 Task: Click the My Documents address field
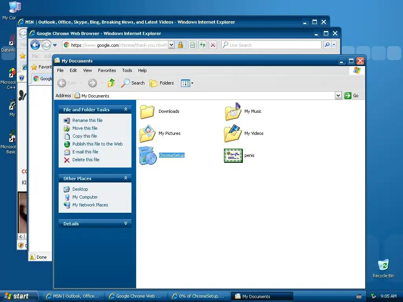tap(204, 96)
